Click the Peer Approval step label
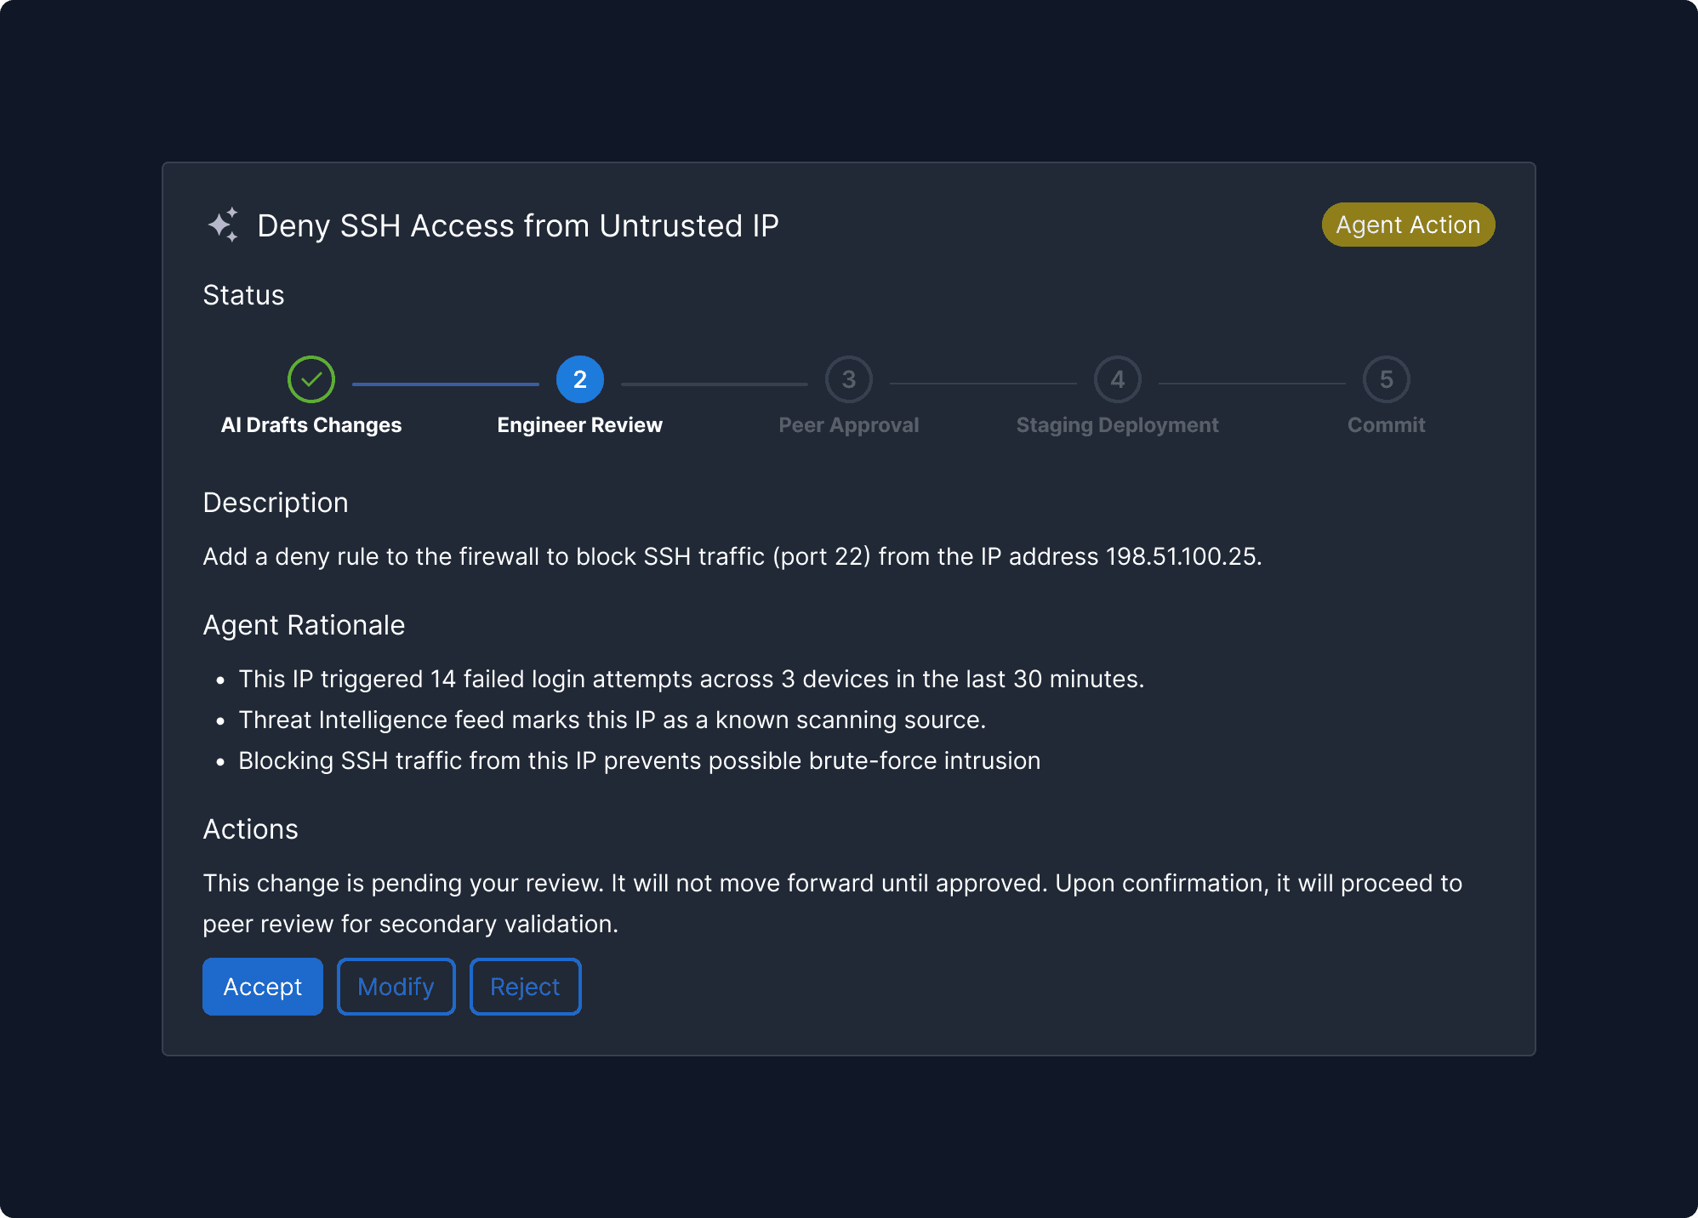Screen dimensions: 1698x1218 (849, 425)
